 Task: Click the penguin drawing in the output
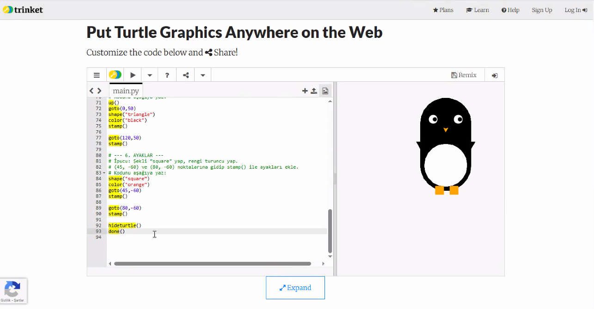pyautogui.click(x=446, y=146)
